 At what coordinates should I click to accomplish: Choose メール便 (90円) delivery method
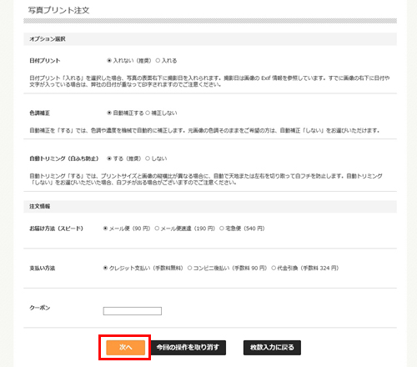pos(105,229)
